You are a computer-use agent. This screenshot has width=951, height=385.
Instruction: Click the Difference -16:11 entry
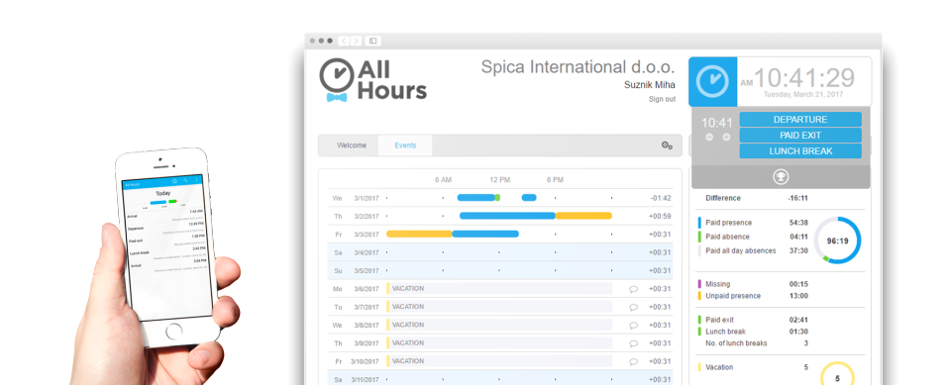click(x=756, y=198)
